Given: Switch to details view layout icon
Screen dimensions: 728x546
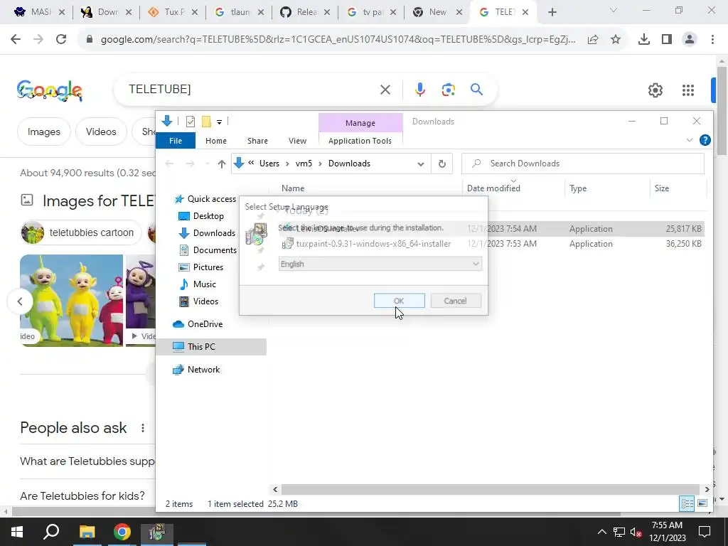Looking at the screenshot, I should click(687, 503).
